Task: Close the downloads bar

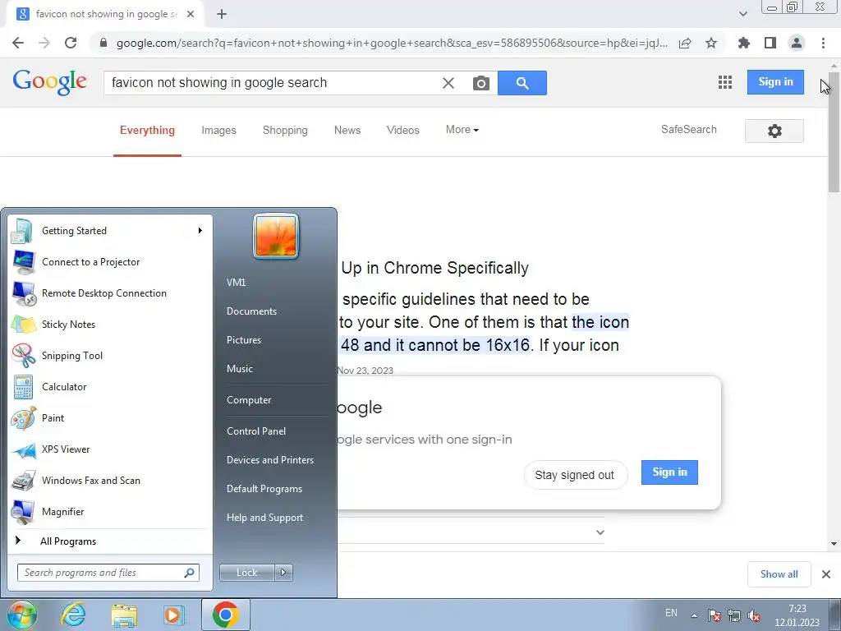Action: pos(826,574)
